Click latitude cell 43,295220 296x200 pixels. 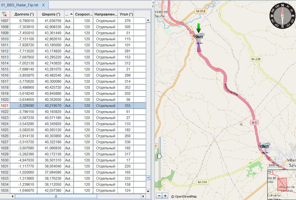(51, 57)
